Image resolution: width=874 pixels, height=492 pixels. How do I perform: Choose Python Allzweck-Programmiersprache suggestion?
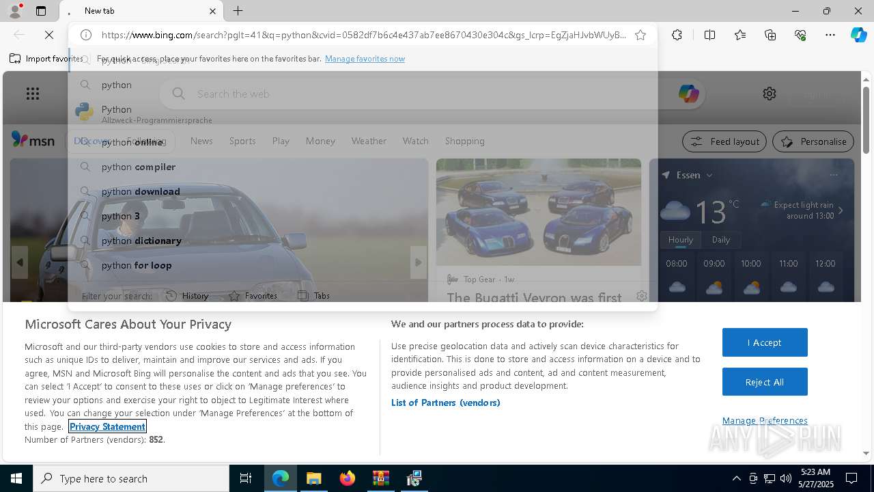click(x=363, y=113)
